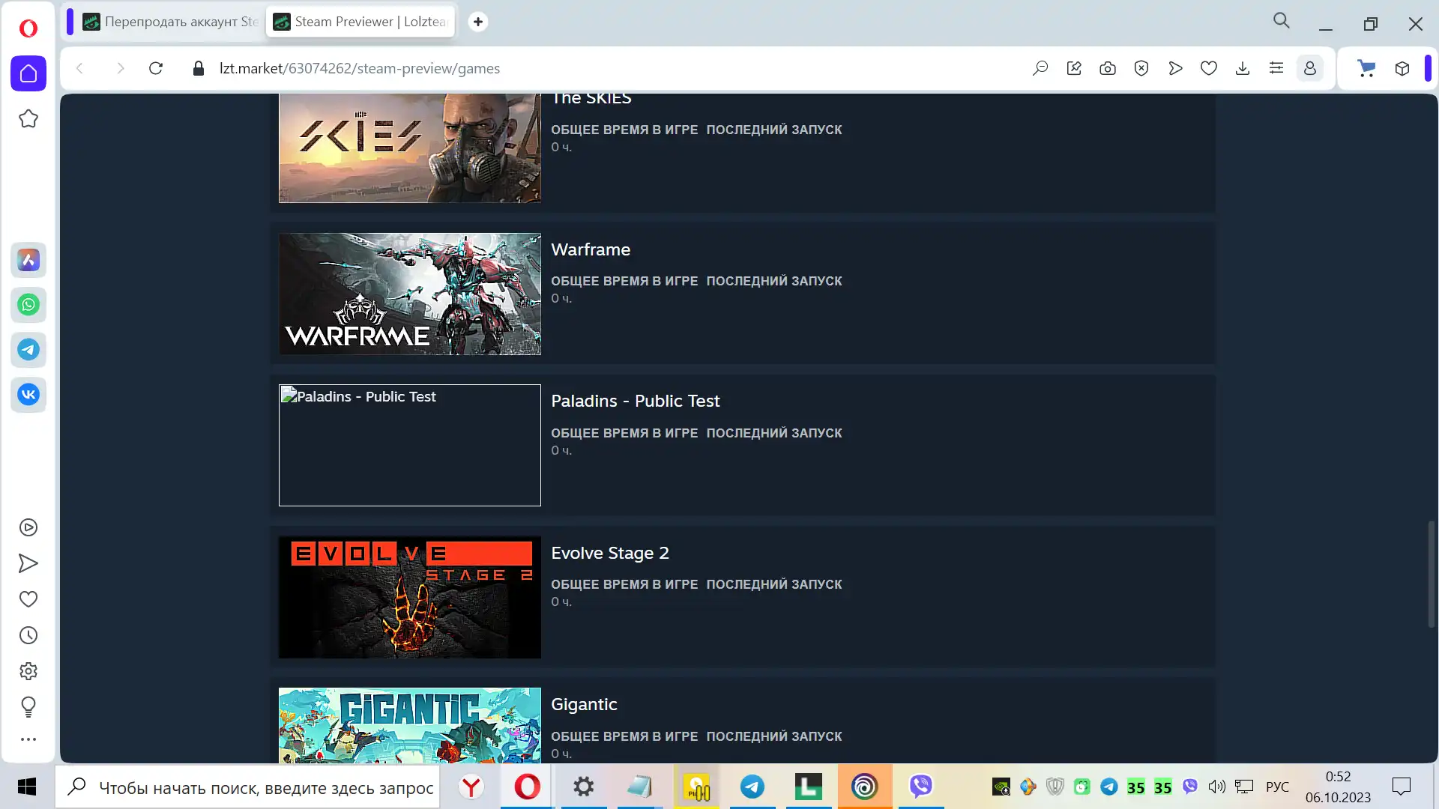Viewport: 1439px width, 809px height.
Task: Open Viber from taskbar
Action: click(921, 787)
